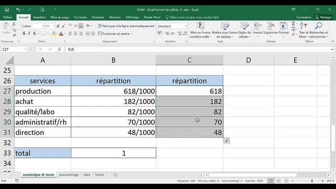
Task: Open the borders dropdown arrow
Action: pos(48,34)
